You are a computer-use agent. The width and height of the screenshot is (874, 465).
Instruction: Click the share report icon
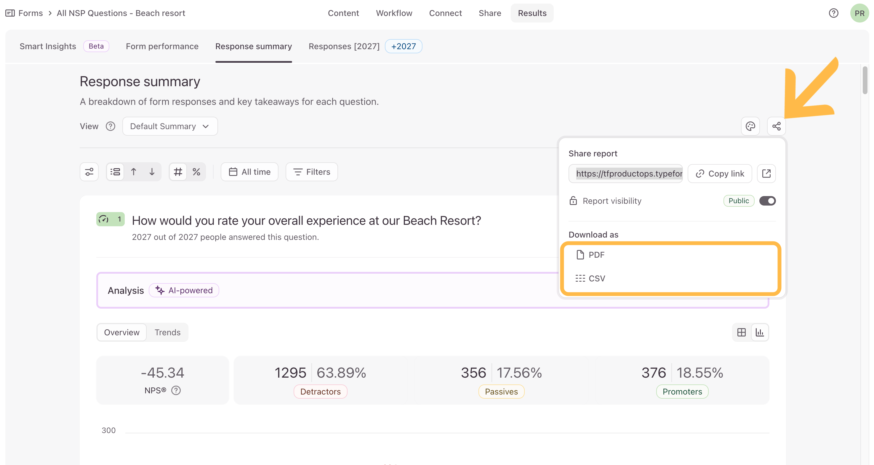click(x=776, y=126)
